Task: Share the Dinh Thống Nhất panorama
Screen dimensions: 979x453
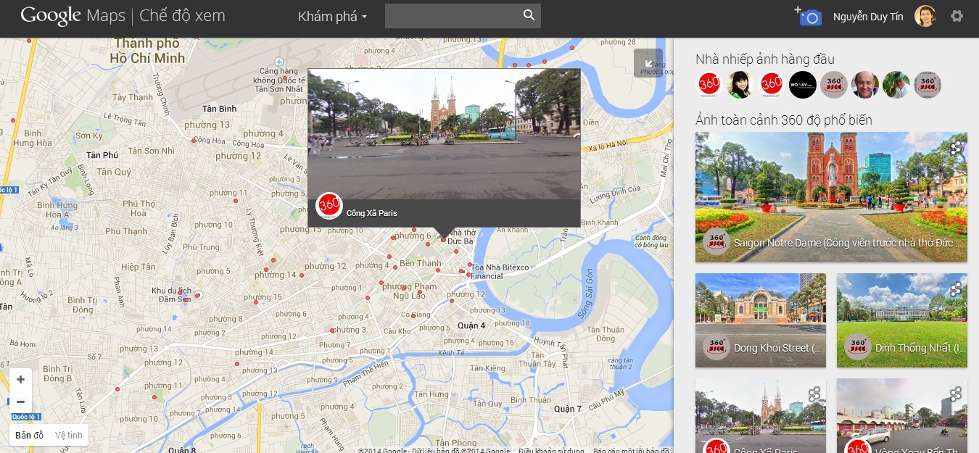Action: tap(956, 289)
